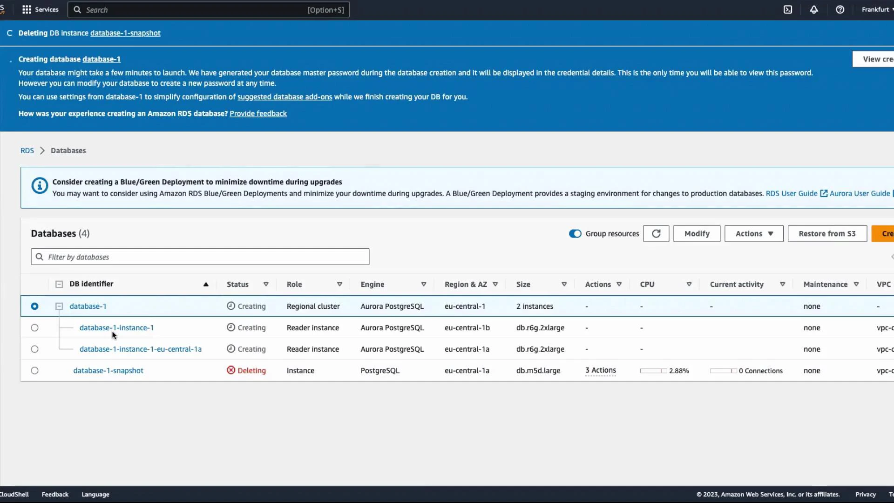Open the Services grid menu icon
Image resolution: width=894 pixels, height=503 pixels.
click(27, 9)
